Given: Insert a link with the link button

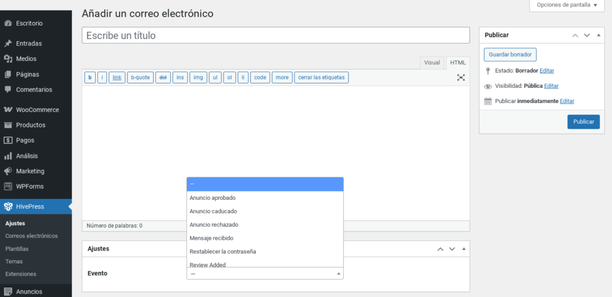Looking at the screenshot, I should click(117, 78).
